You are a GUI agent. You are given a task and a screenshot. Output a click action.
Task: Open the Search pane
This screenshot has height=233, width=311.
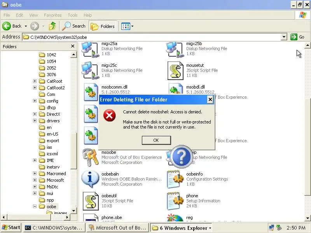pos(73,26)
